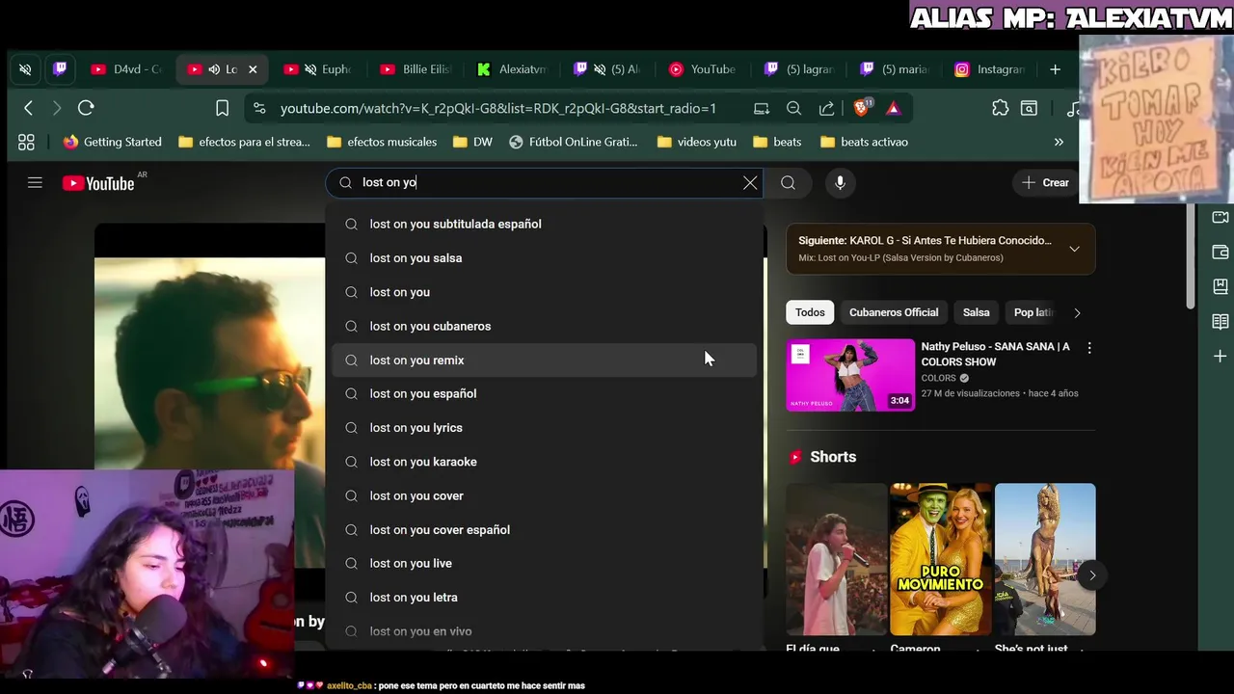Expand hidden bookmarks with the double chevron
The height and width of the screenshot is (694, 1234).
click(1059, 142)
